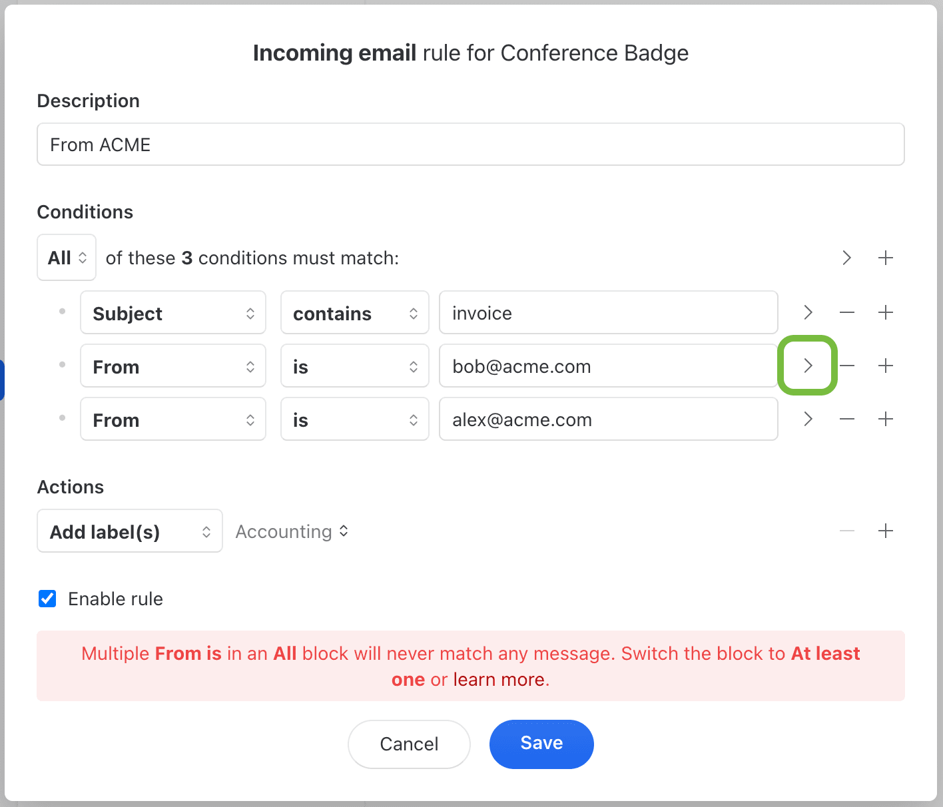Open the learn more link
943x807 pixels.
click(499, 680)
